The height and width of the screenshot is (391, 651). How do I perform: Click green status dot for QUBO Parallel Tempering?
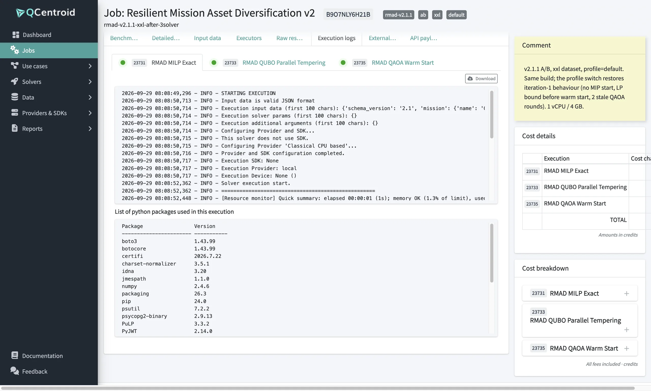[214, 63]
